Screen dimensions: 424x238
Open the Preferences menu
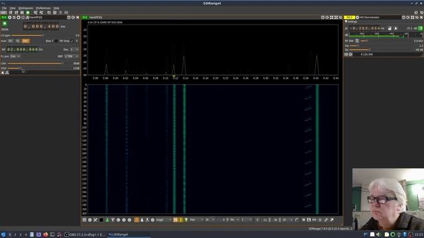pos(43,8)
